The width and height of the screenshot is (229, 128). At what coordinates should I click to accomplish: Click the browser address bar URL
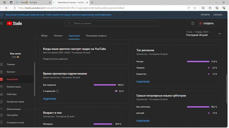[71, 8]
